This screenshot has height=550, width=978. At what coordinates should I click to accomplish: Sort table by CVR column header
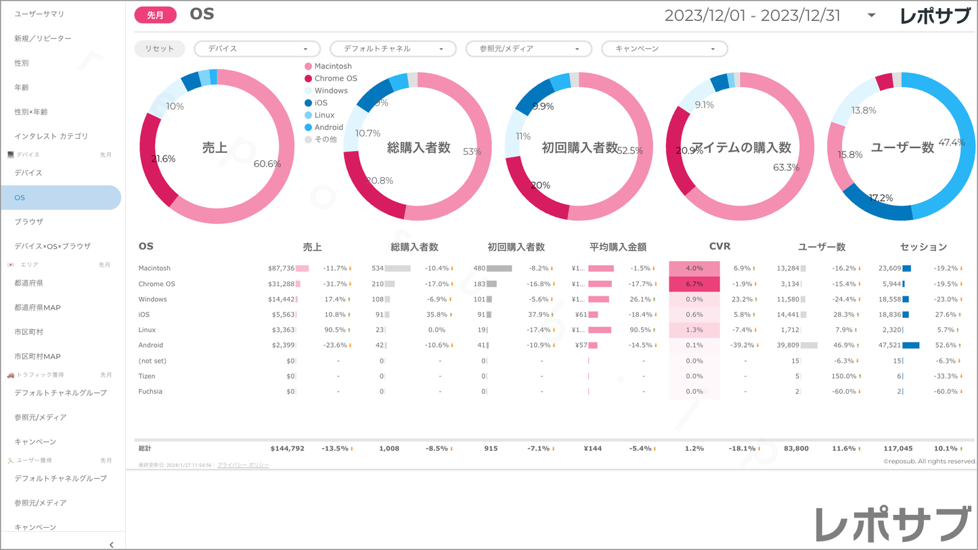pyautogui.click(x=719, y=247)
